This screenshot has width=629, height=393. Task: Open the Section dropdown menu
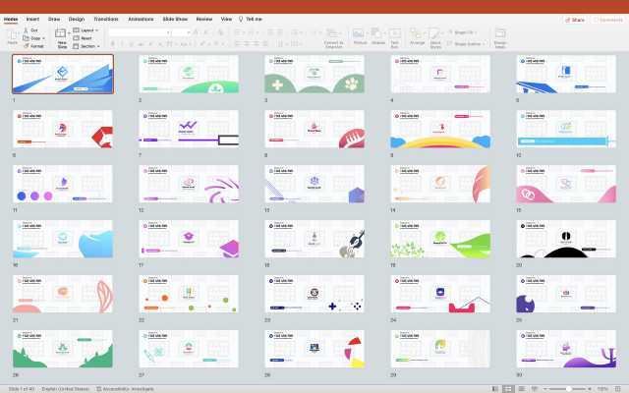(x=100, y=46)
